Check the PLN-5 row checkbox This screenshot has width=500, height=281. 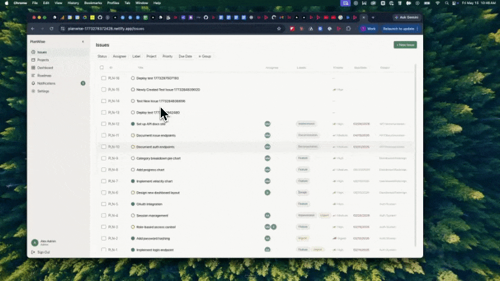(104, 204)
